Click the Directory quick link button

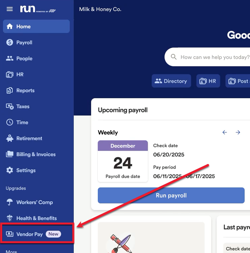coord(171,81)
